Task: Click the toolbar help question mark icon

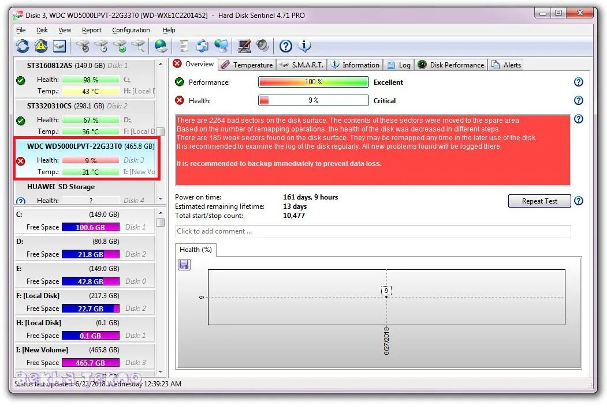Action: click(286, 46)
